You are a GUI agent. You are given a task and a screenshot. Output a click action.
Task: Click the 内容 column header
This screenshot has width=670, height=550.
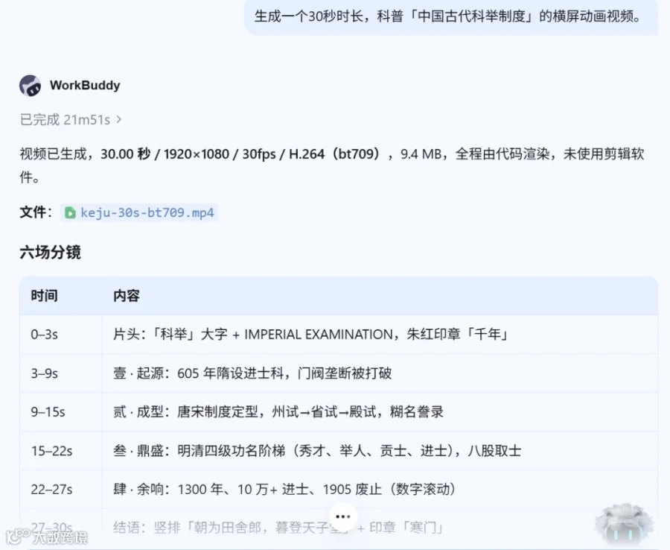pyautogui.click(x=127, y=296)
